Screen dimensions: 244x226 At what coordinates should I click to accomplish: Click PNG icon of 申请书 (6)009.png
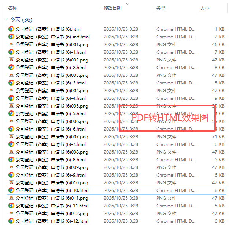pyautogui.click(x=11, y=167)
